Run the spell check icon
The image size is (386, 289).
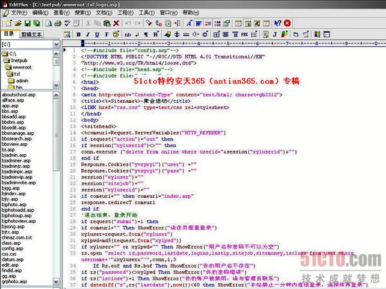tap(67, 23)
